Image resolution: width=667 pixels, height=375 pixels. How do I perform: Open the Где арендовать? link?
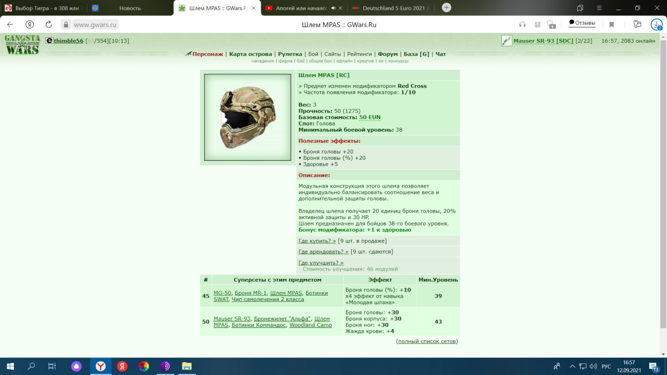[x=324, y=252]
